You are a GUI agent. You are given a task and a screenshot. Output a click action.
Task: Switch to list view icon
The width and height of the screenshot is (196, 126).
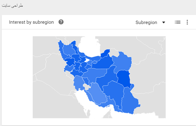178,22
